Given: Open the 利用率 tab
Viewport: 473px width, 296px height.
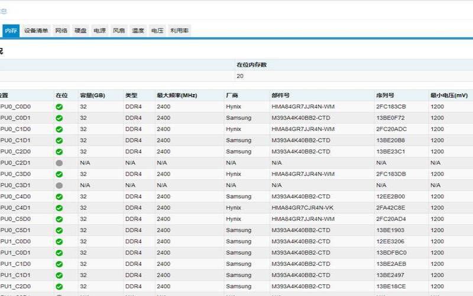Looking at the screenshot, I should (x=180, y=31).
